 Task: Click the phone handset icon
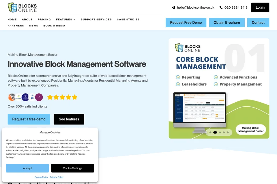[221, 7]
